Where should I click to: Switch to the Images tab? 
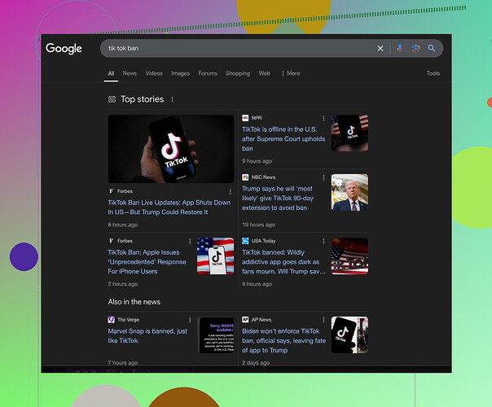click(180, 73)
